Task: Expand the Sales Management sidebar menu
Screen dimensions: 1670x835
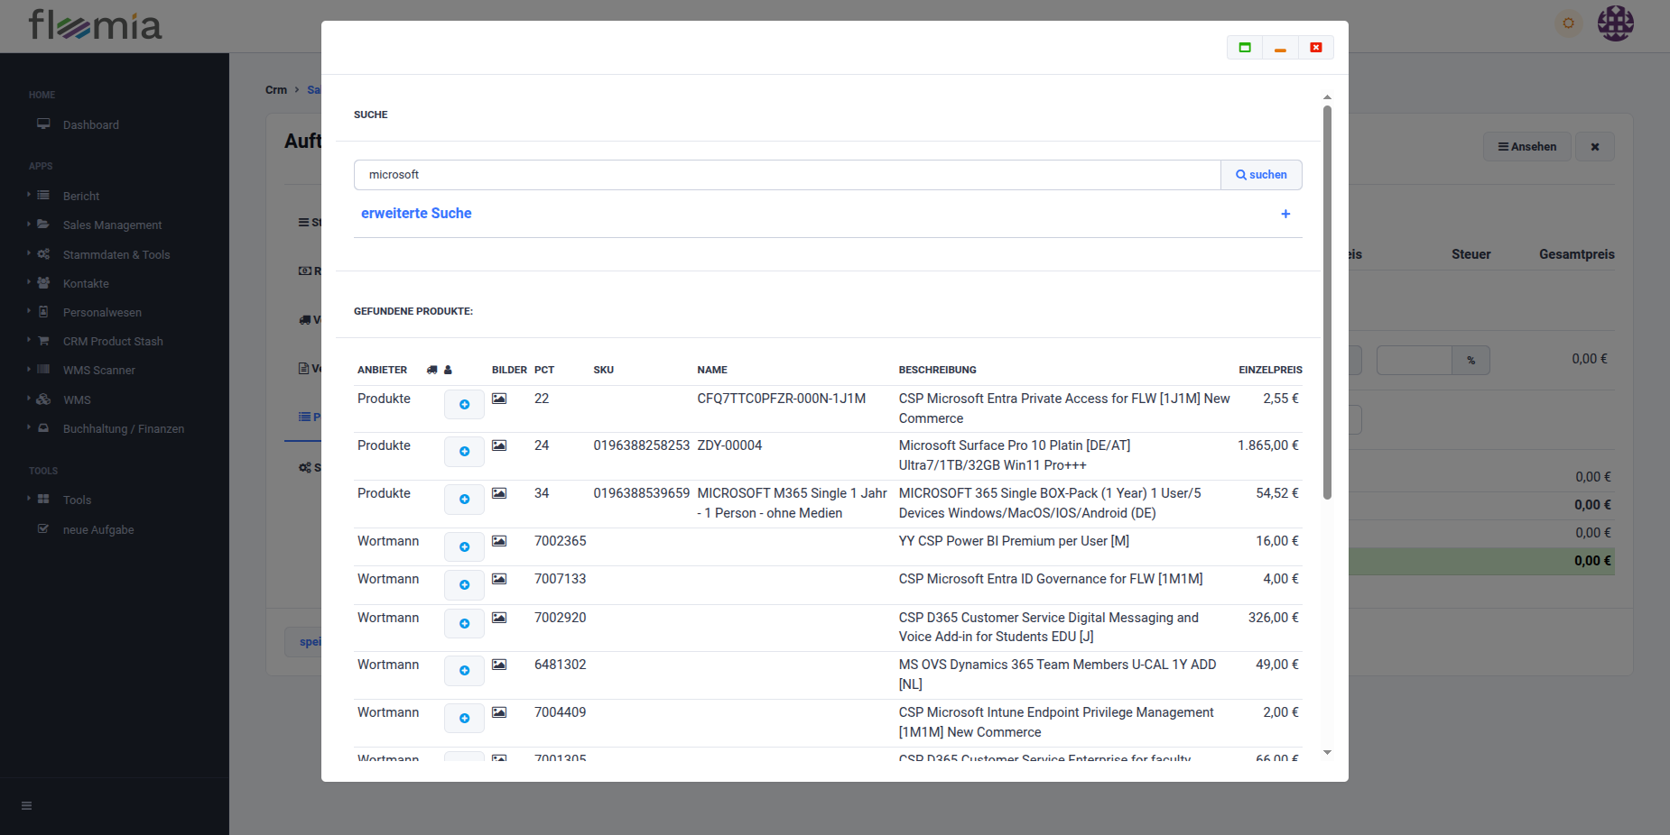Action: [112, 225]
